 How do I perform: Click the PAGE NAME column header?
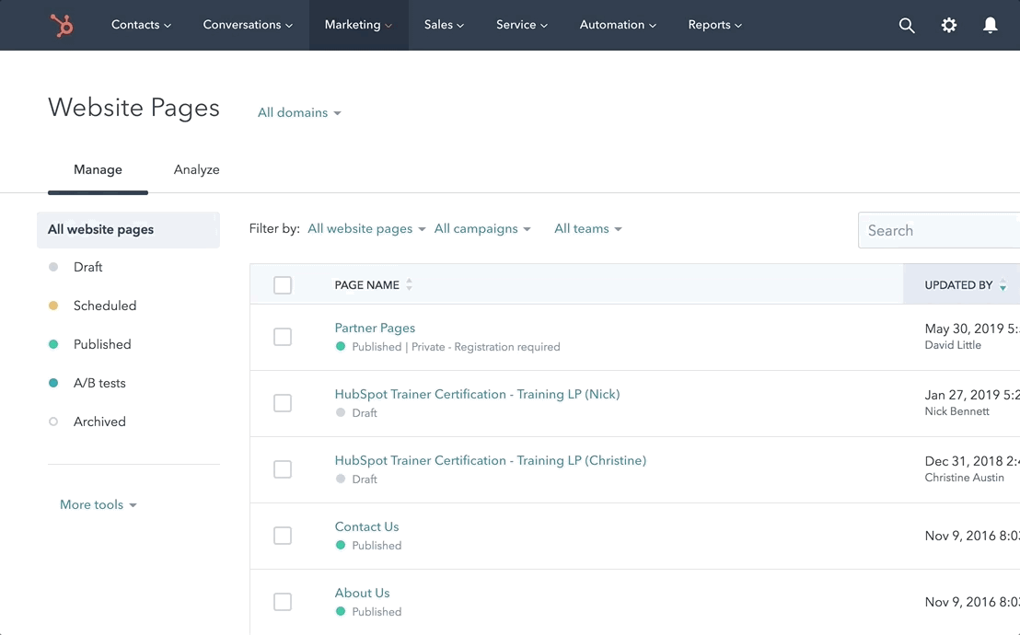[x=367, y=285]
